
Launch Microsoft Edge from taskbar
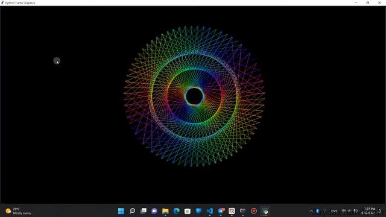[x=177, y=211]
